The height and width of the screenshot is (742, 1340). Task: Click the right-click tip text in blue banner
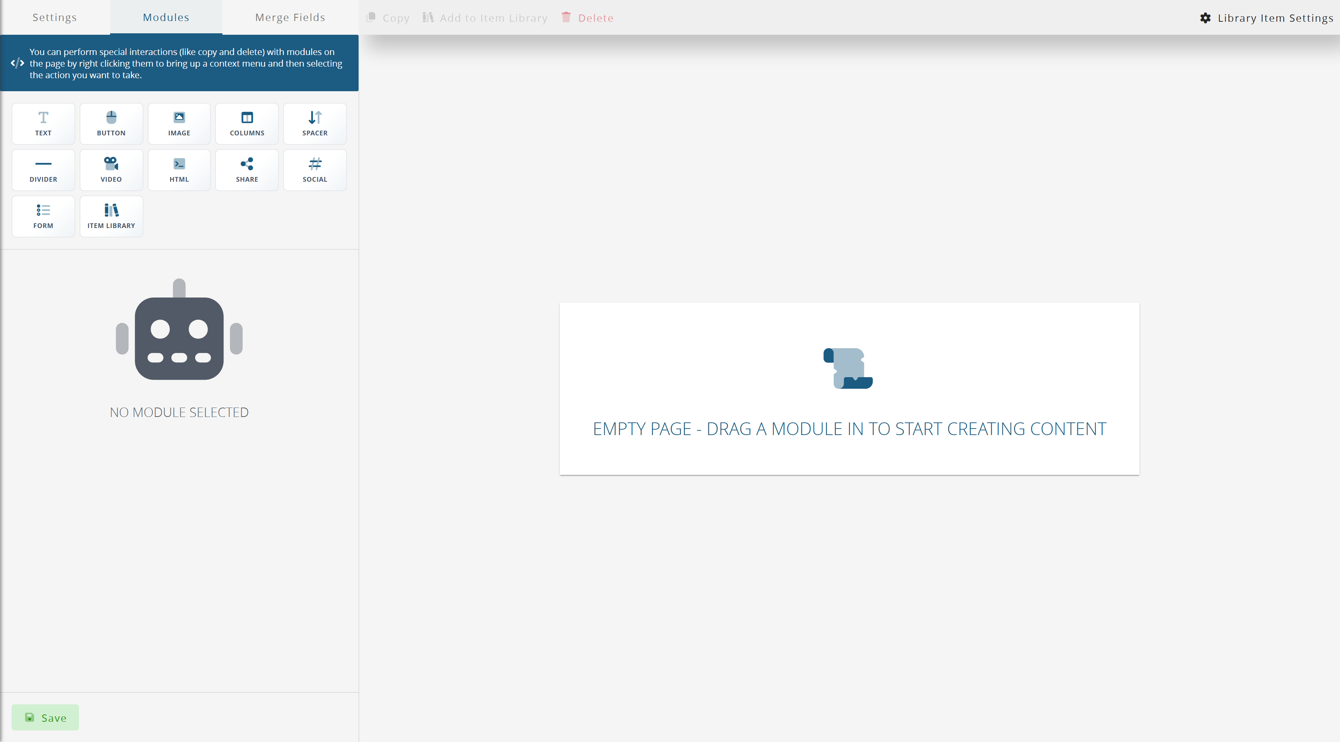(x=186, y=63)
